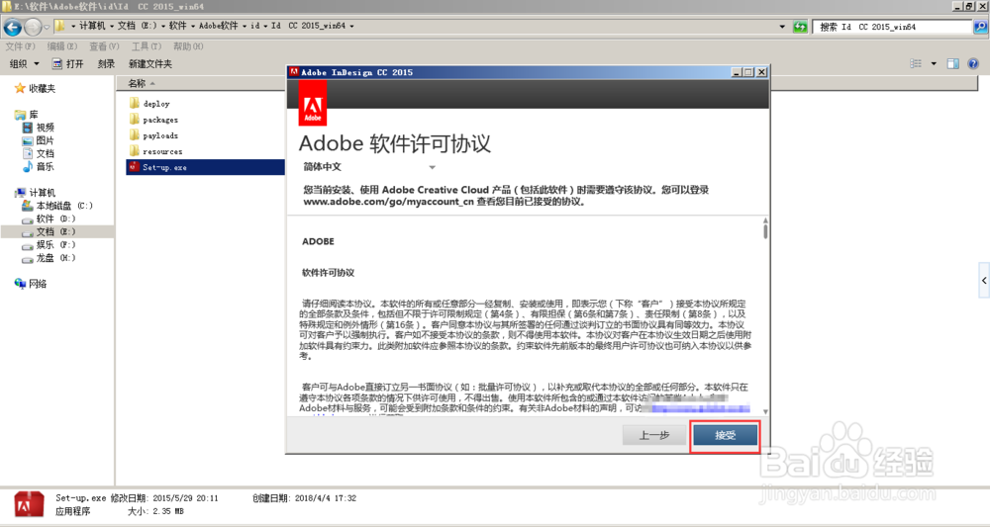Open 娱乐 (F:) drive
990x527 pixels.
[x=49, y=244]
